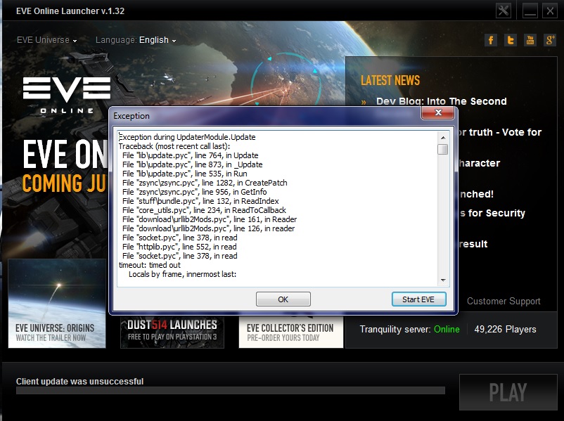Viewport: 564px width, 421px height.
Task: Click the Start EVE button
Action: coord(418,299)
